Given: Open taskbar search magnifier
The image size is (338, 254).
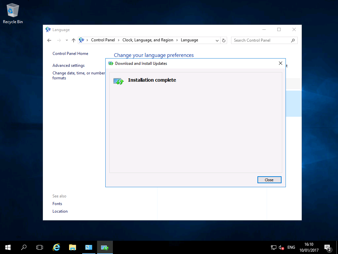Looking at the screenshot, I should coord(24,247).
